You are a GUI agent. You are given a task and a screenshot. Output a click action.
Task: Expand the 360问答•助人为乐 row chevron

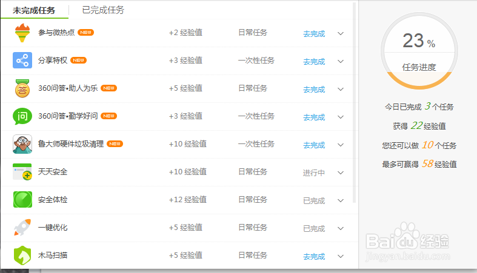tap(341, 89)
